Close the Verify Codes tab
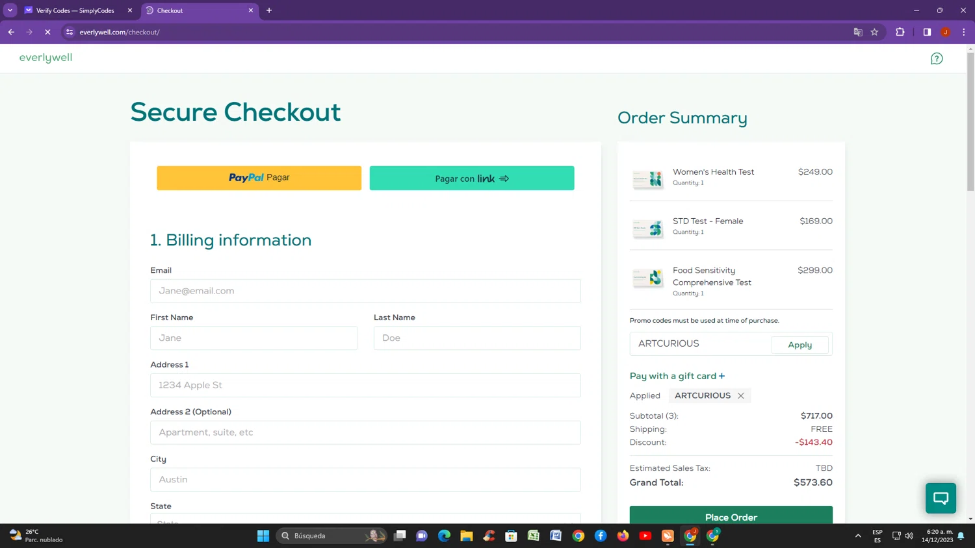Viewport: 975px width, 548px height. click(x=129, y=10)
